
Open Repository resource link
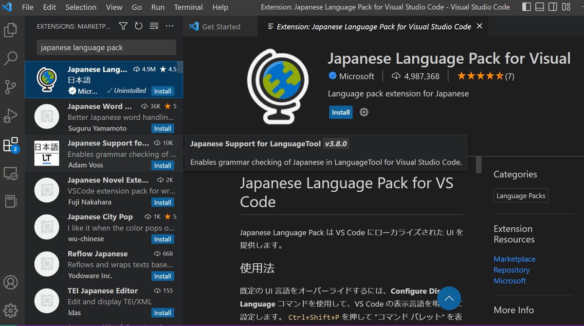click(x=511, y=270)
